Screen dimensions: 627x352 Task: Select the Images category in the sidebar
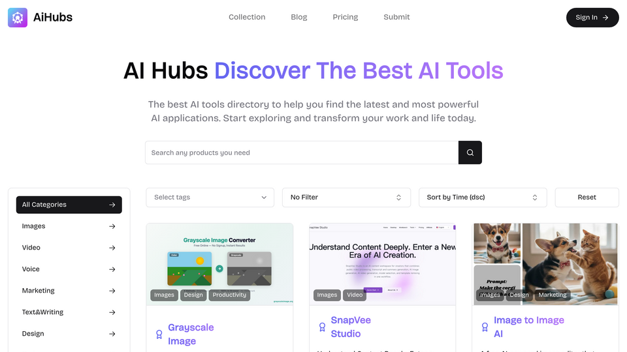click(x=69, y=226)
